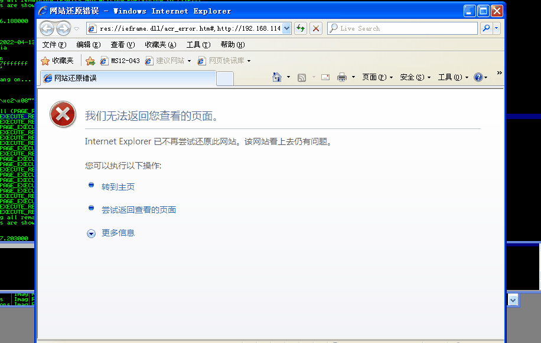The height and width of the screenshot is (343, 541).
Task: Click the Print icon
Action: (x=342, y=77)
